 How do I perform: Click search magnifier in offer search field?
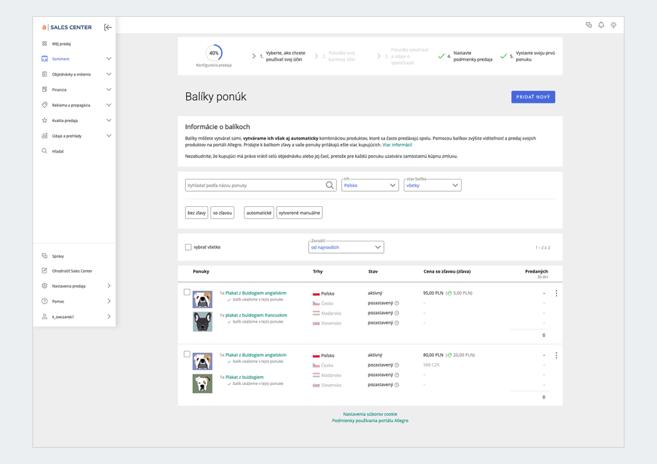[x=330, y=185]
